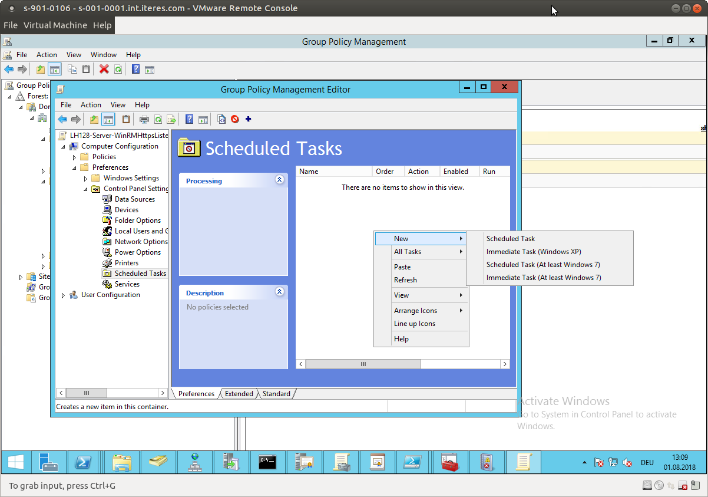The height and width of the screenshot is (497, 708).
Task: Click the VMware Remote Console window icon
Action: tap(11, 8)
